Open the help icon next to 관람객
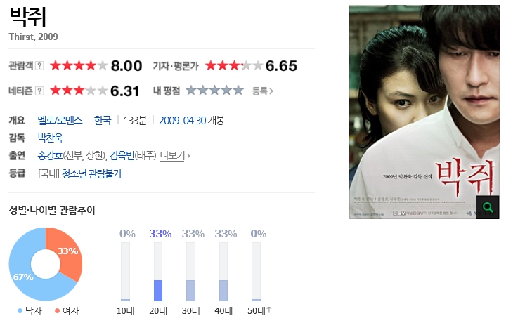 coord(39,66)
